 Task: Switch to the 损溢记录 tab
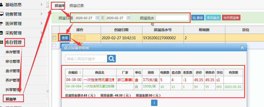point(77,6)
